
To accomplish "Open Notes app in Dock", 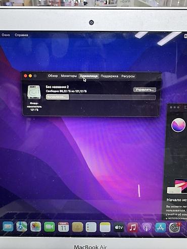I will (105, 227).
